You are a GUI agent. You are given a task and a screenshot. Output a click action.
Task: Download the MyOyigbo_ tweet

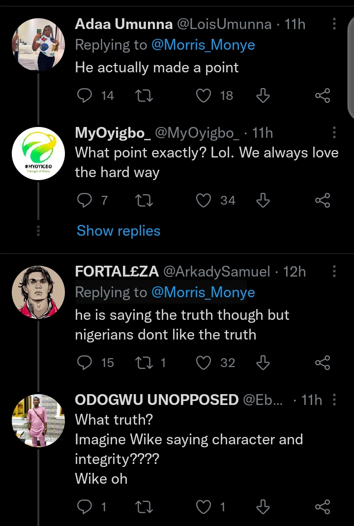tap(264, 200)
